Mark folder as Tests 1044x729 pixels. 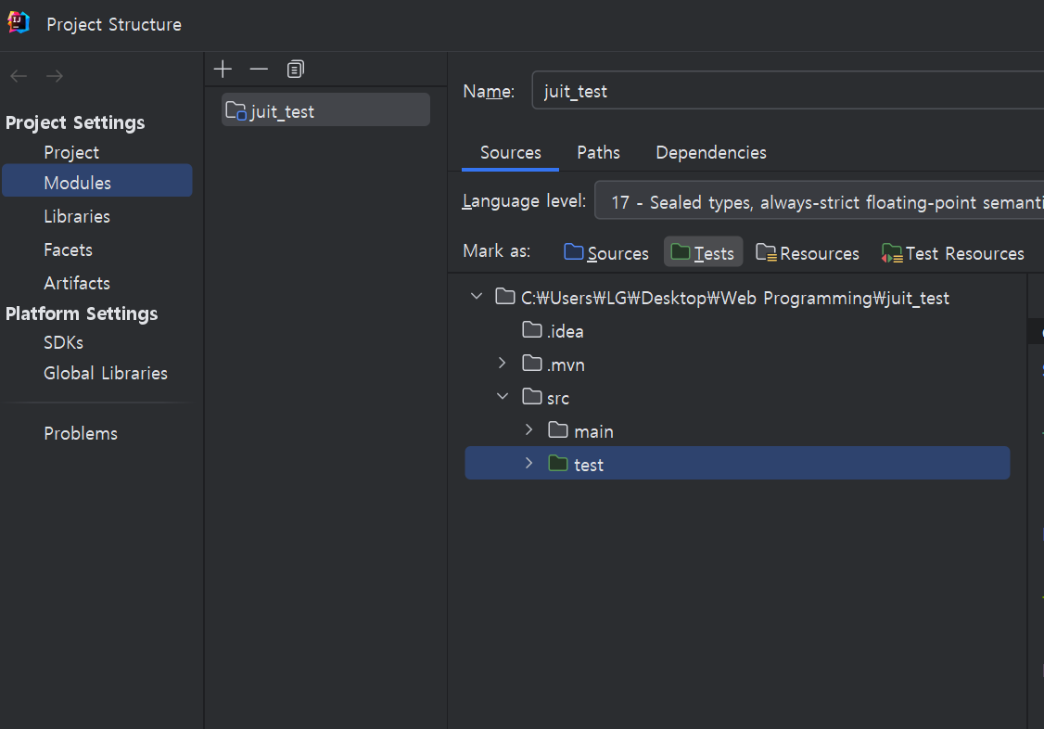click(x=703, y=253)
